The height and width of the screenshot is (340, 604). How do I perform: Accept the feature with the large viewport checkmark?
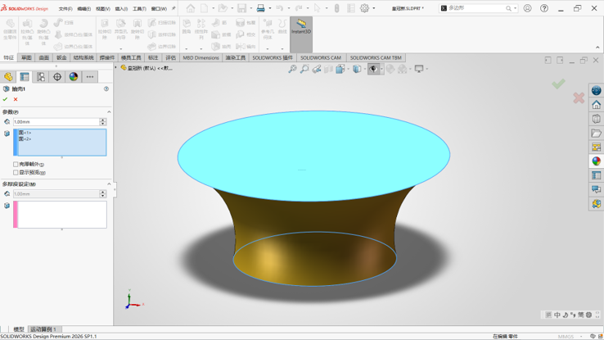click(x=558, y=84)
